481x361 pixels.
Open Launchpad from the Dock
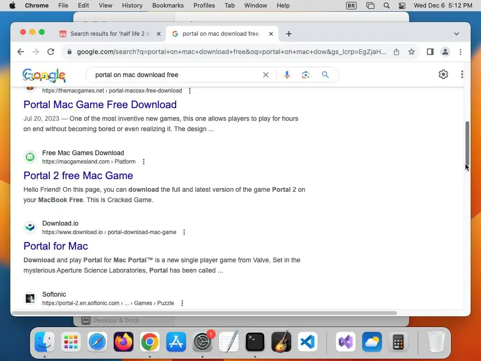(71, 342)
